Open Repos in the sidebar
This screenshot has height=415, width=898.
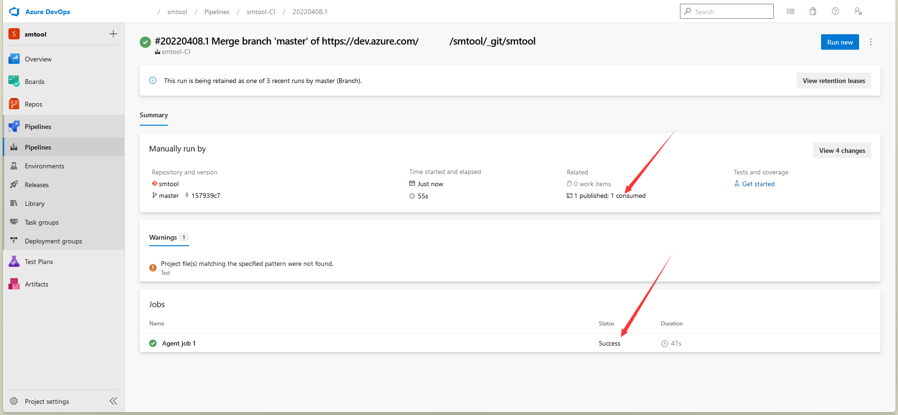coord(33,104)
